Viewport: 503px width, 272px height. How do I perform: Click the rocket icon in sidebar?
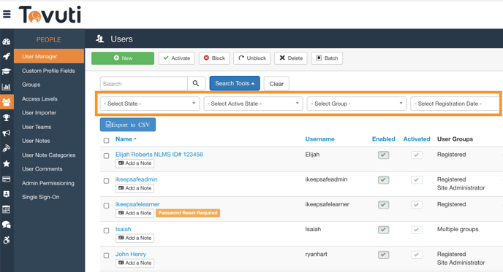click(7, 56)
